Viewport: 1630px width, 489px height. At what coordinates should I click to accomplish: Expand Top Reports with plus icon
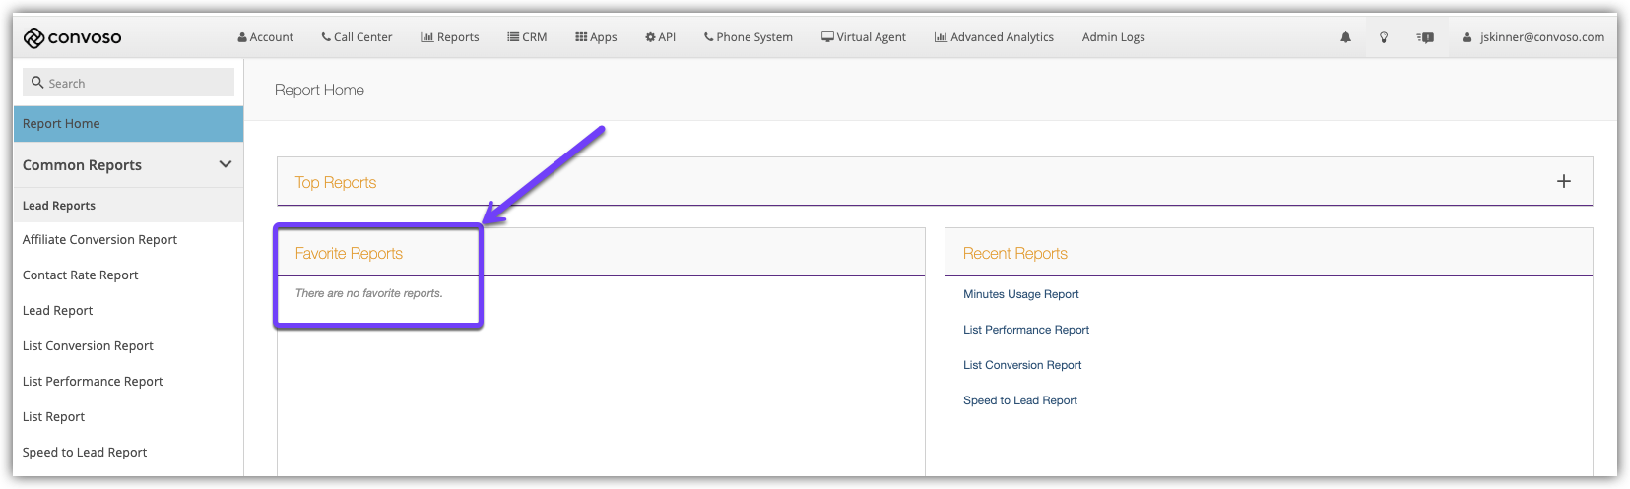(x=1563, y=181)
